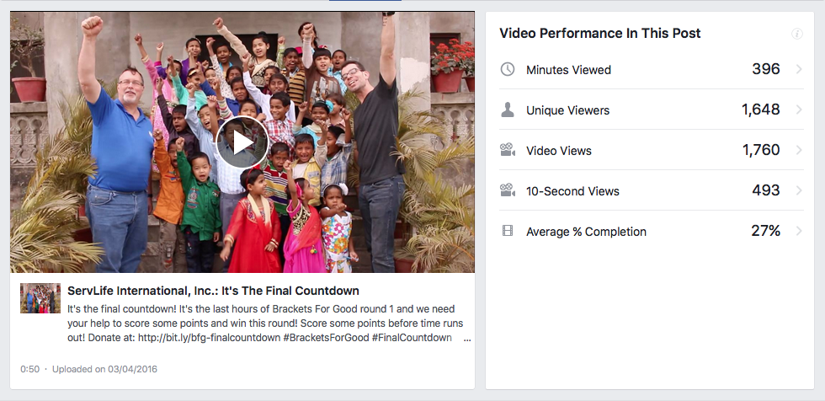Click the camera icon beside 10-Second Views
The image size is (825, 401).
coord(508,190)
